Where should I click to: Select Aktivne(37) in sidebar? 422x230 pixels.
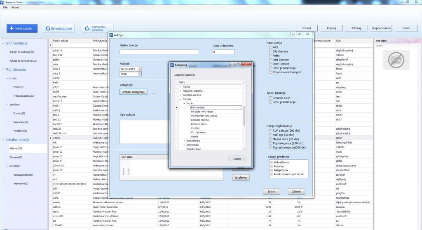16,149
